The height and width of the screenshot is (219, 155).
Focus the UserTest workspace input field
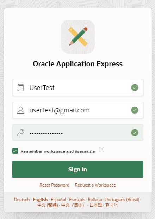coord(78,87)
